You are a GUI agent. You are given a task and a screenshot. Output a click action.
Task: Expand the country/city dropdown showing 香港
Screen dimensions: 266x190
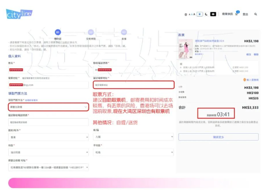click(x=49, y=137)
